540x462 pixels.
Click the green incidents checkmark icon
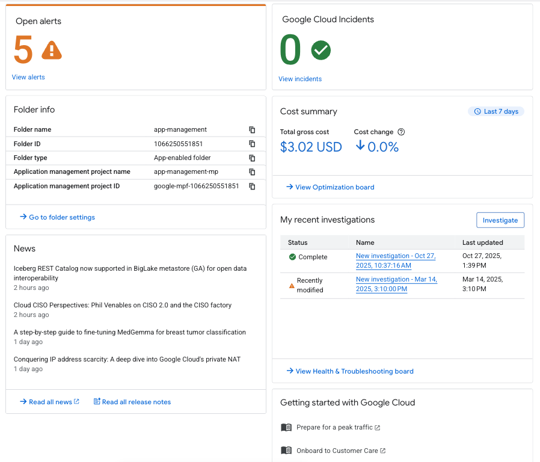(x=321, y=51)
